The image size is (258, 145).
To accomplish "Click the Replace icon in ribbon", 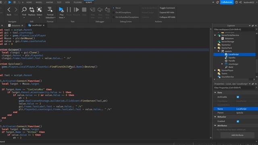I will (31, 10).
